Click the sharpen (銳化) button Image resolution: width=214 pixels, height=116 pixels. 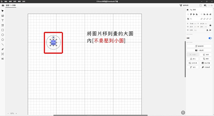pyautogui.click(x=193, y=59)
